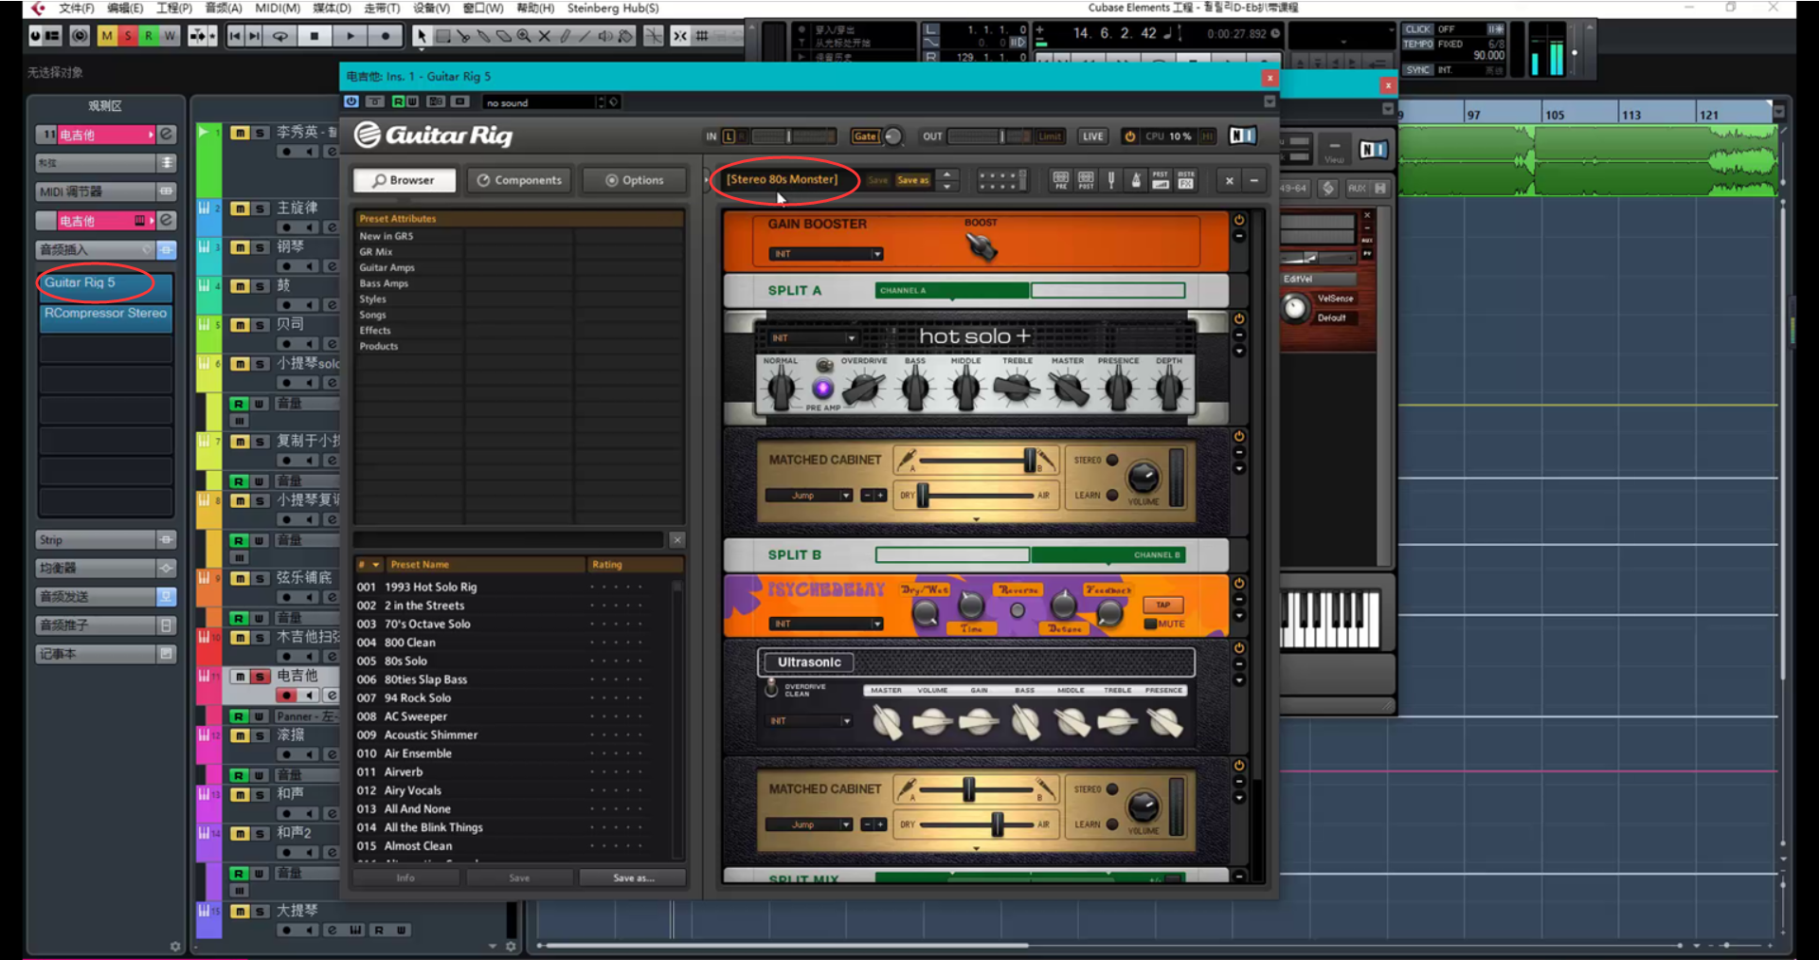The image size is (1819, 960).
Task: Enable the Gate in Guitar Rig header
Action: 865,136
